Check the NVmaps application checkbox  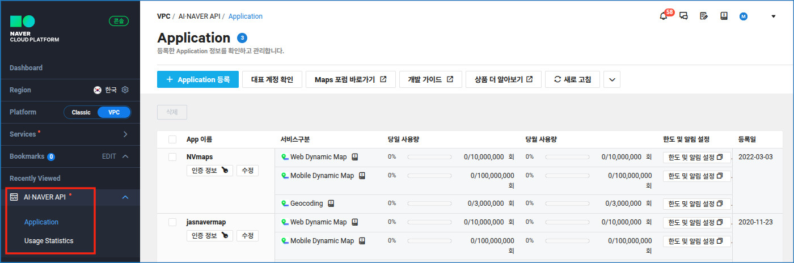(x=172, y=157)
